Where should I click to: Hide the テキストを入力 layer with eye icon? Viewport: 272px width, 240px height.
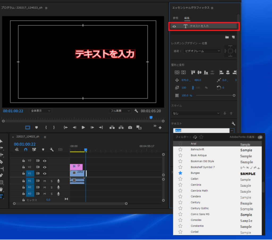tap(174, 26)
